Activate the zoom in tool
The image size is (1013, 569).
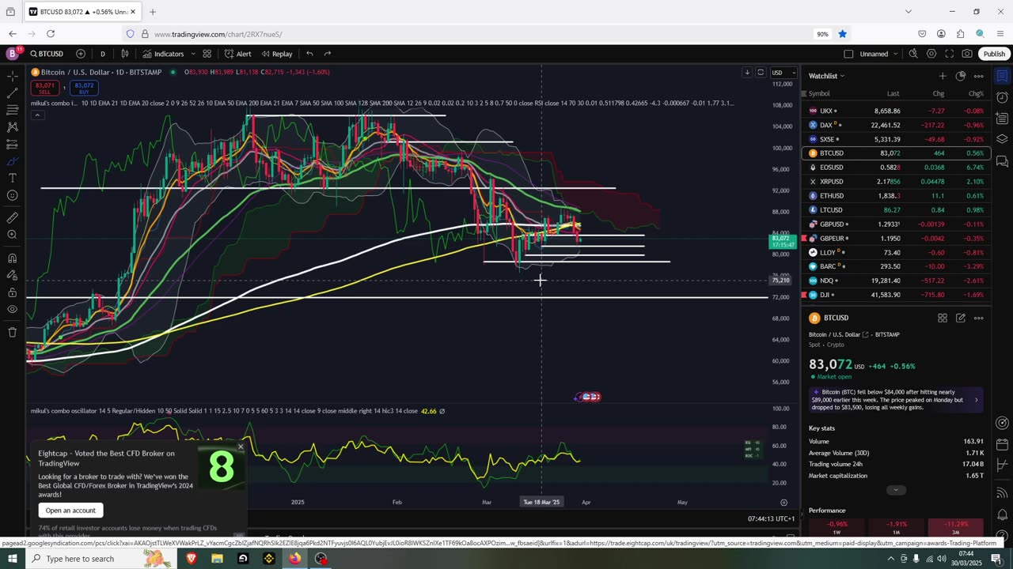coord(12,235)
